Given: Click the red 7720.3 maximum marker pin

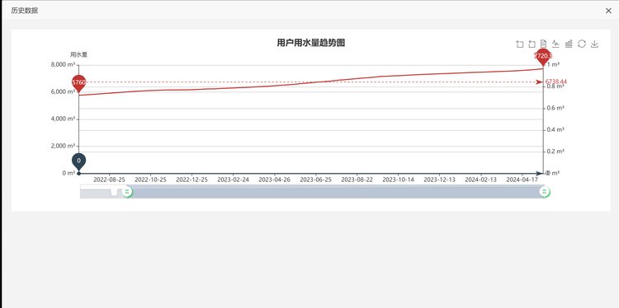Looking at the screenshot, I should pos(543,57).
